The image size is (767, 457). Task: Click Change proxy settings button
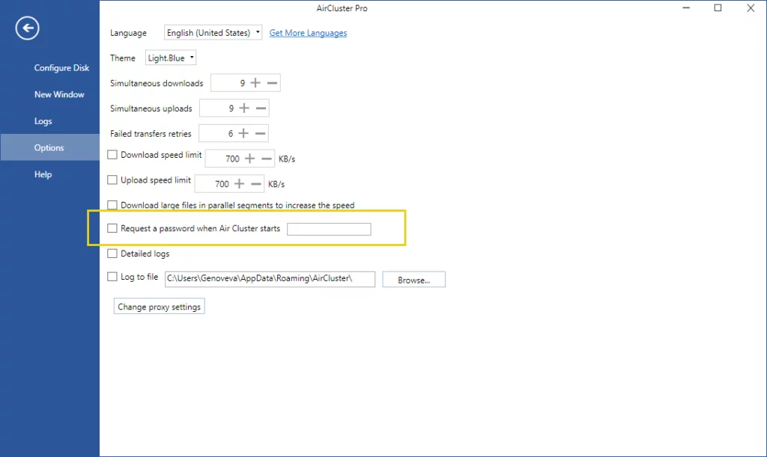[160, 307]
